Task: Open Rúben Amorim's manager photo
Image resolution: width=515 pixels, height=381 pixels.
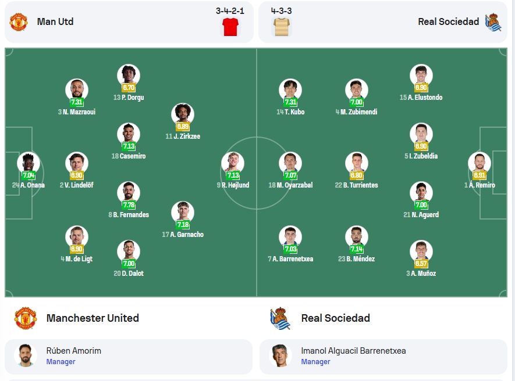Action: (25, 355)
